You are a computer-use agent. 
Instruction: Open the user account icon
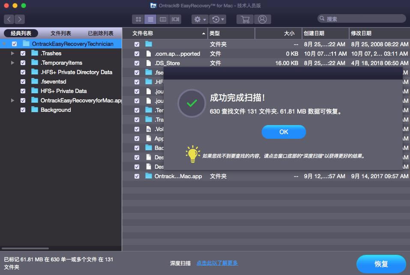263,19
